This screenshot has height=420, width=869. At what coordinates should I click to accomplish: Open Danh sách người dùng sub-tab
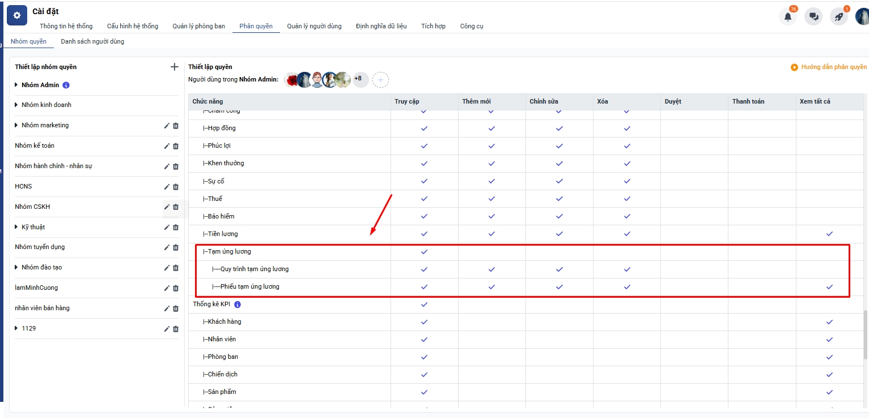[x=92, y=41]
